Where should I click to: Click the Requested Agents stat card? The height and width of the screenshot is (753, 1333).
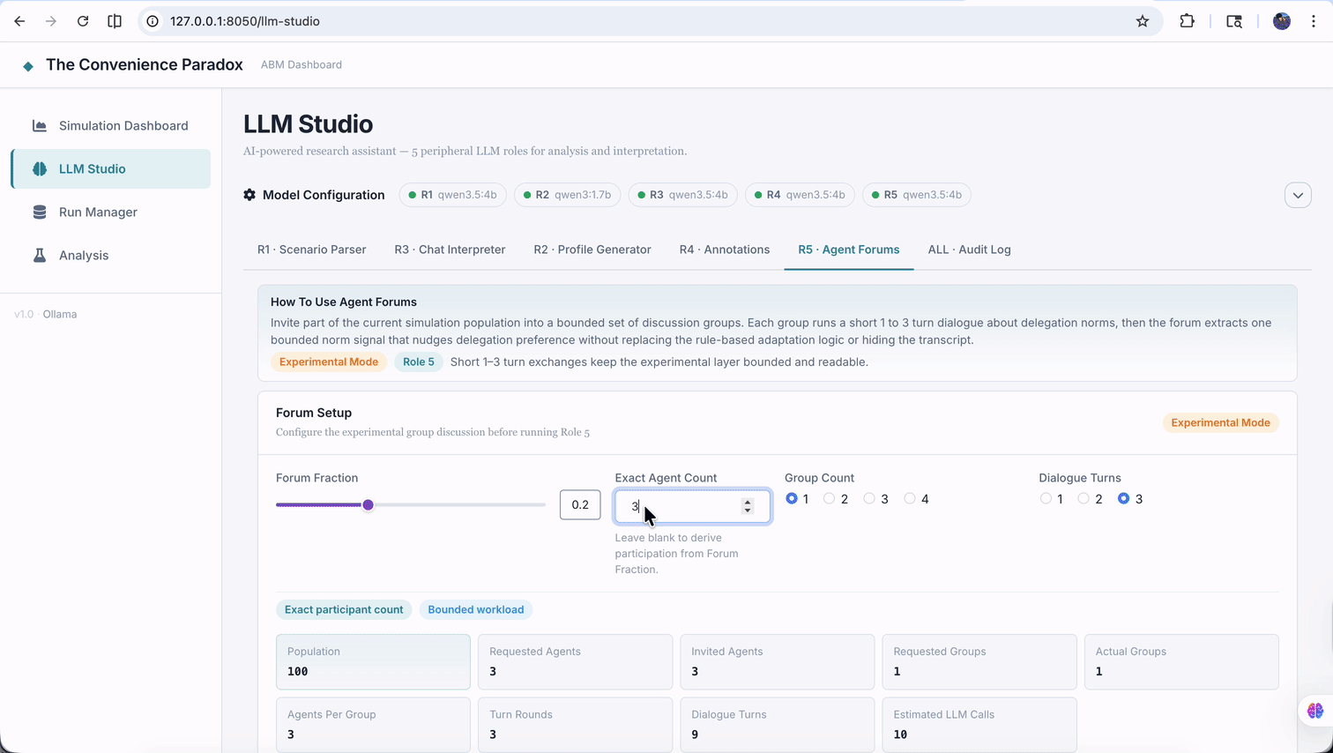coord(575,661)
